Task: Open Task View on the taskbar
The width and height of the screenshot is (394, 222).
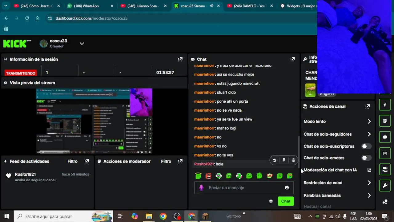Action: [x=120, y=216]
